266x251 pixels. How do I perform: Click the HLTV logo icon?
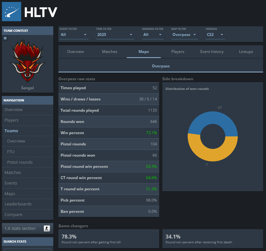click(x=12, y=12)
